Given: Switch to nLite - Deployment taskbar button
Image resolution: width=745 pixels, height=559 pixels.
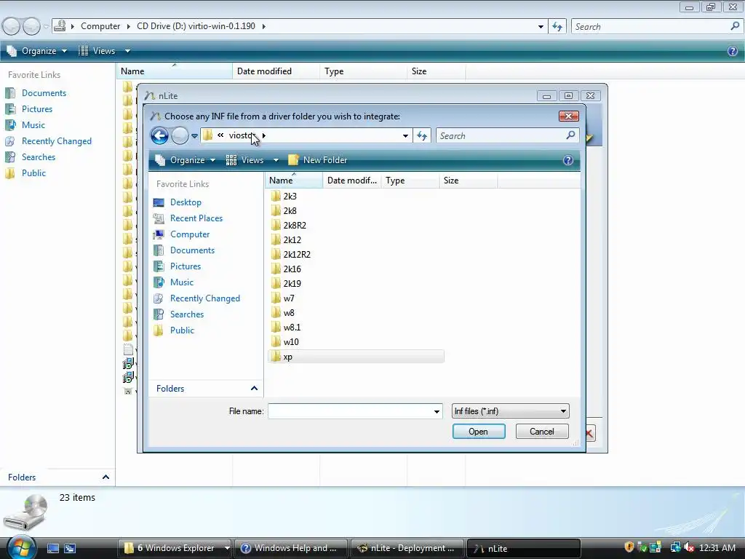Looking at the screenshot, I should [x=407, y=548].
